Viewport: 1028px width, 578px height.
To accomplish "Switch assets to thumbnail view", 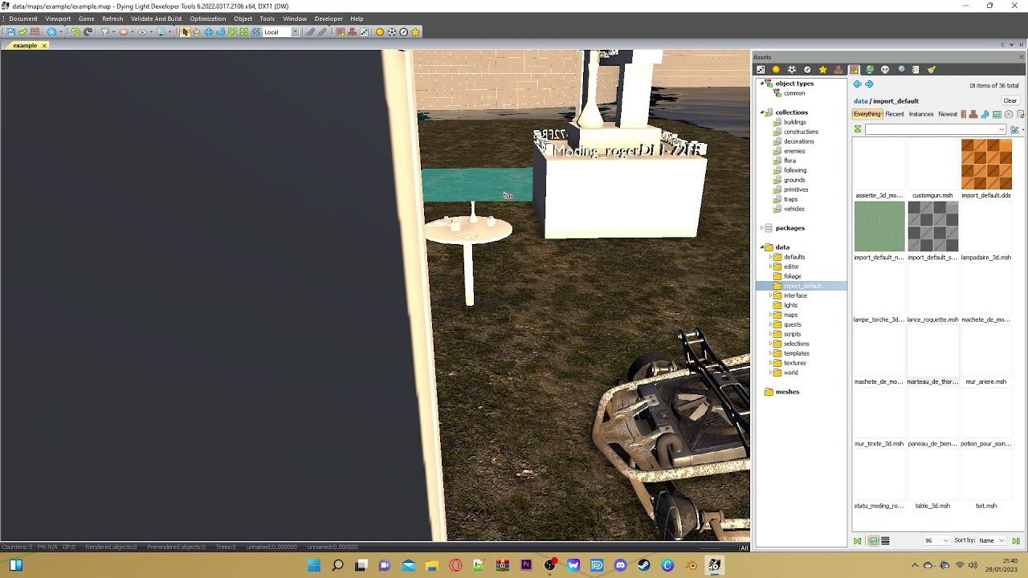I will 873,541.
